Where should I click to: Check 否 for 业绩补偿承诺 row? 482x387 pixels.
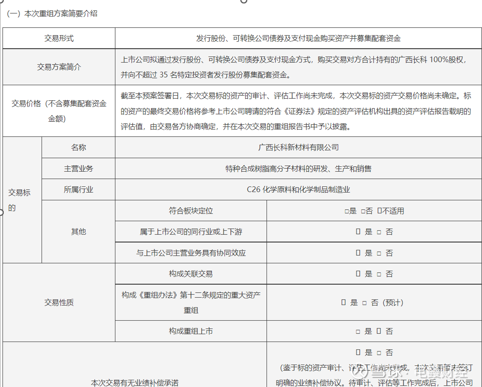click(379, 353)
